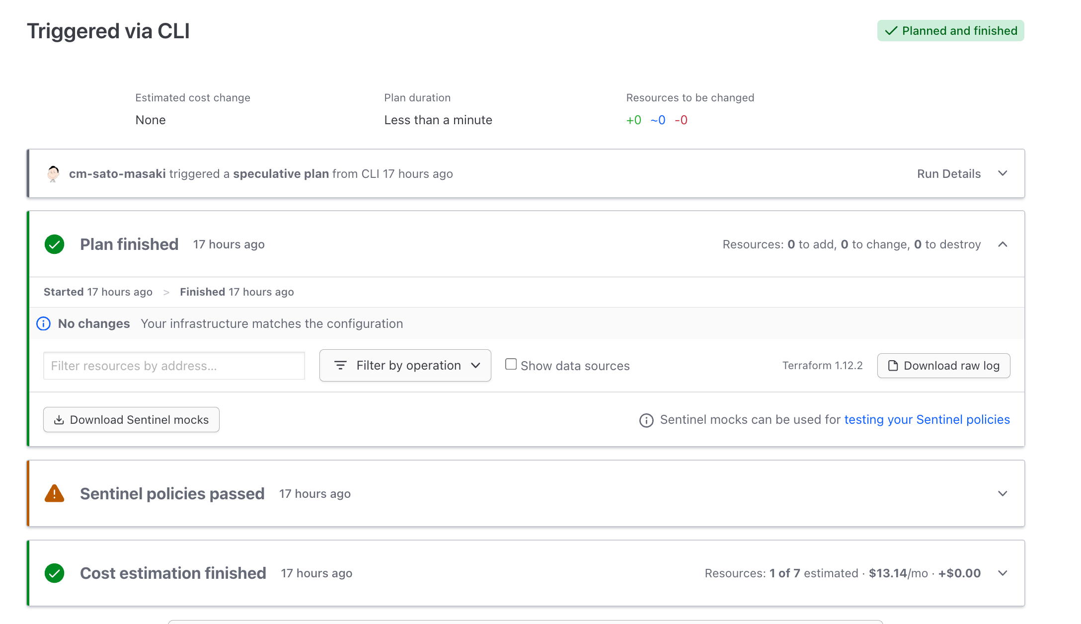Screen dimensions: 1081x624
Task: Open the Filter by operation dropdown
Action: click(405, 366)
